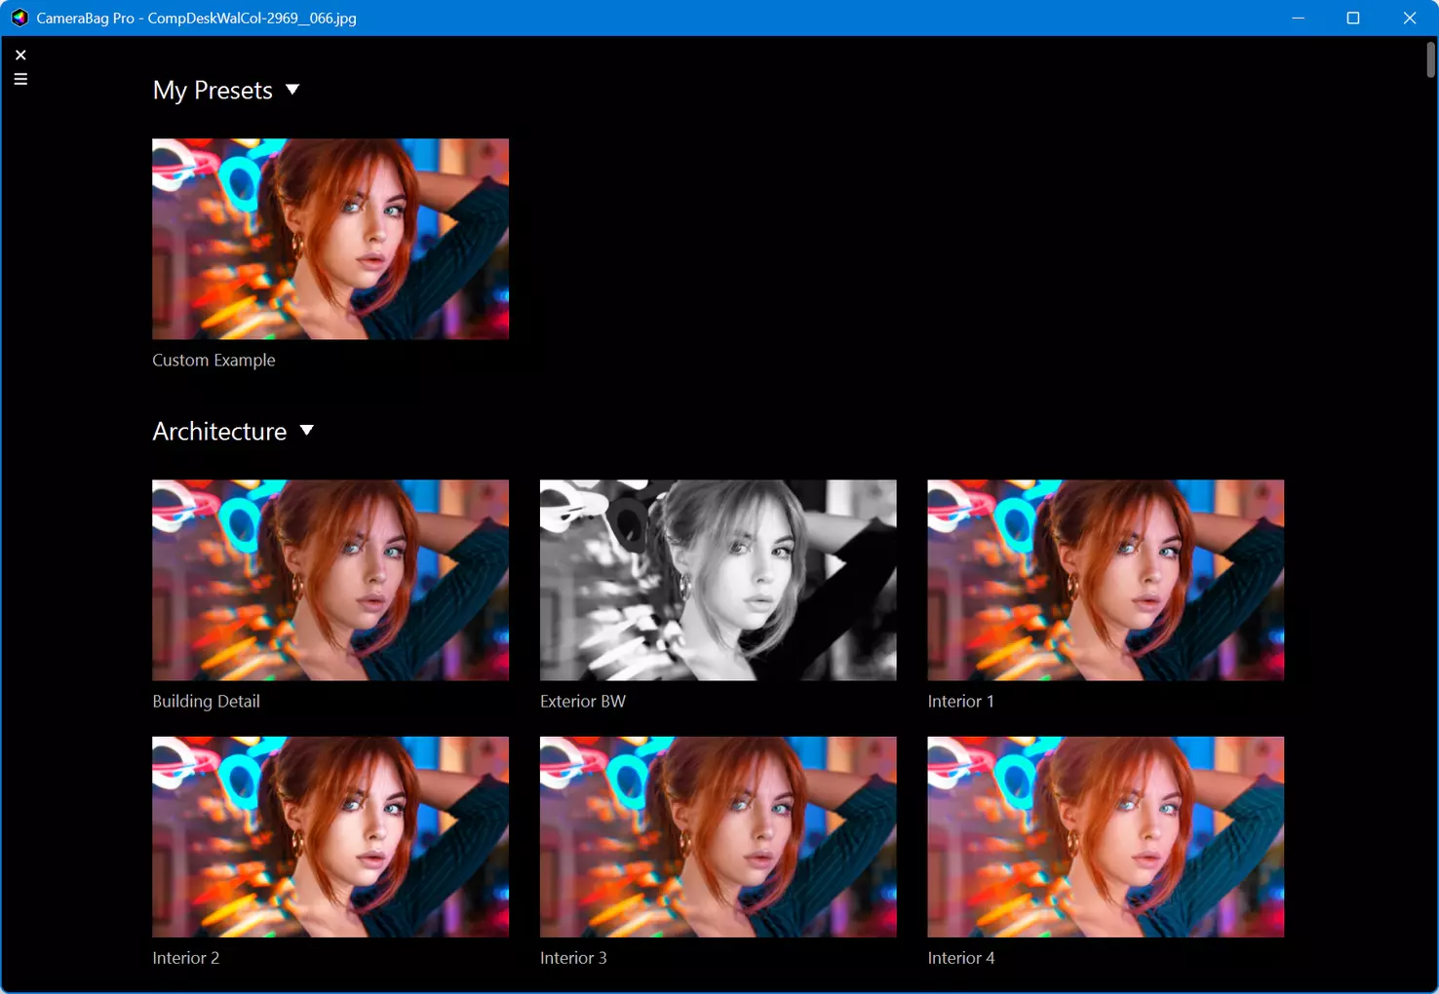Image resolution: width=1439 pixels, height=994 pixels.
Task: Click the Custom Example label
Action: [214, 361]
